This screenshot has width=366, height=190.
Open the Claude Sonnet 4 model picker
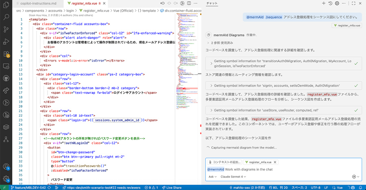233,177
